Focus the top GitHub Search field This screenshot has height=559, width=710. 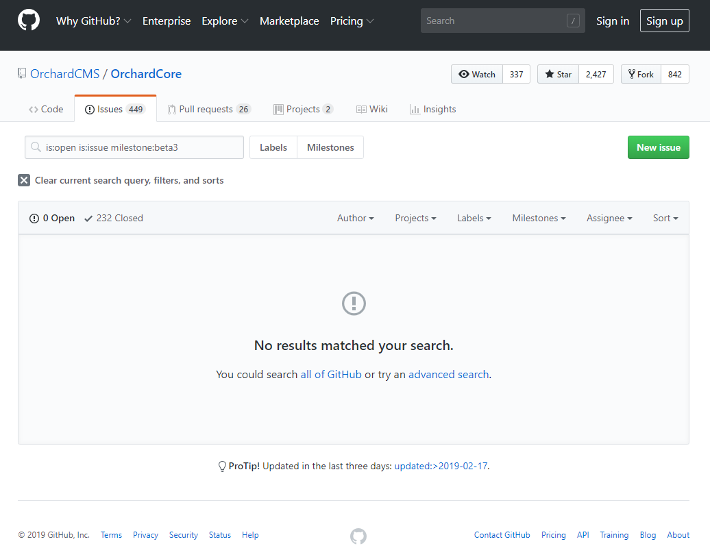click(x=502, y=21)
